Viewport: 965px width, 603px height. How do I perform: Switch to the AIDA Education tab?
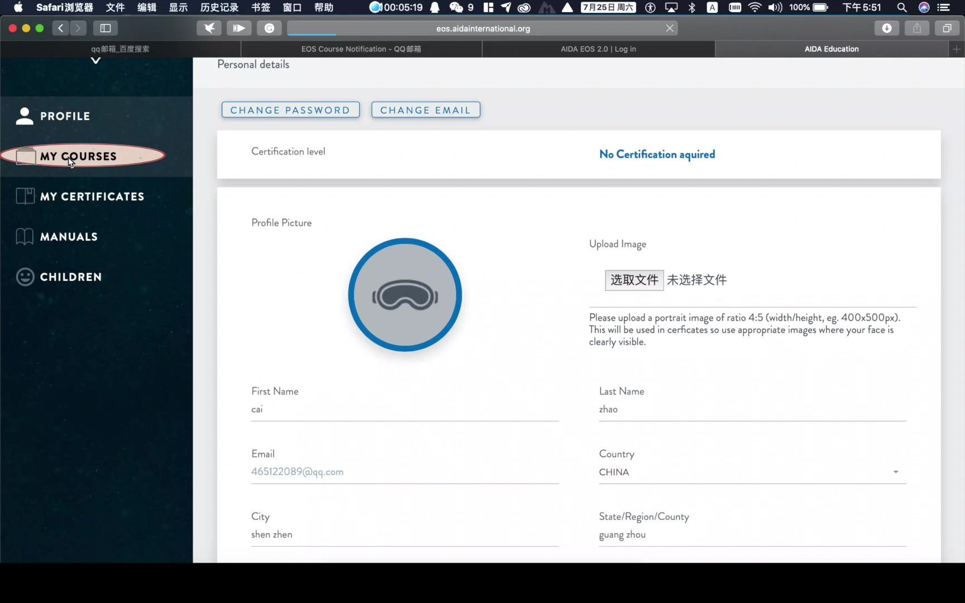point(832,49)
